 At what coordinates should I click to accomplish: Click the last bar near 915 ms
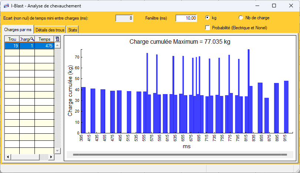click(x=286, y=107)
